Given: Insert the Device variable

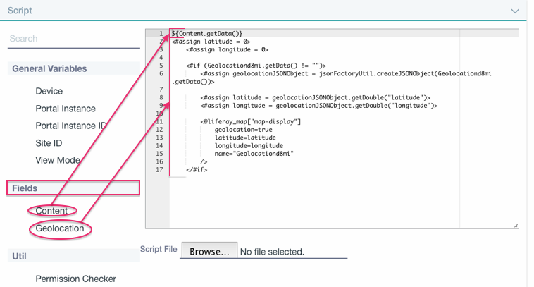Looking at the screenshot, I should [49, 91].
